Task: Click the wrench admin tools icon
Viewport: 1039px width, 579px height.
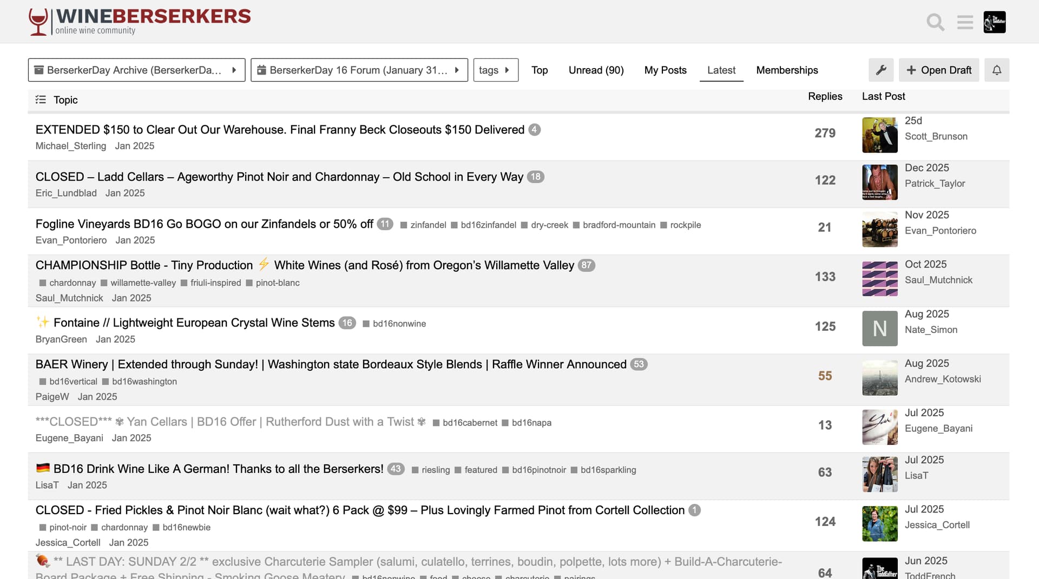Action: point(881,70)
